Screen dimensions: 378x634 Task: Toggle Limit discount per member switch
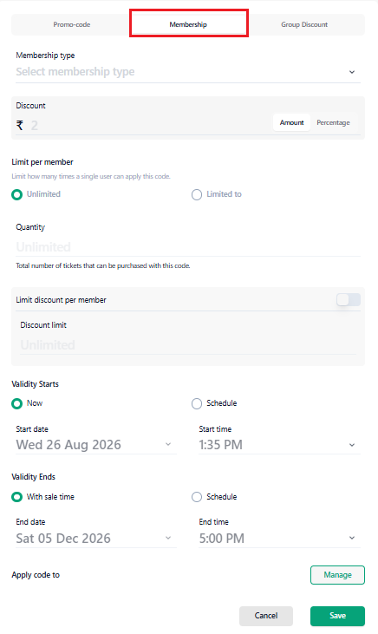tap(348, 299)
